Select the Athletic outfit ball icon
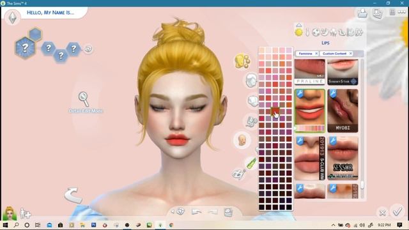The image size is (409, 230). click(316, 33)
